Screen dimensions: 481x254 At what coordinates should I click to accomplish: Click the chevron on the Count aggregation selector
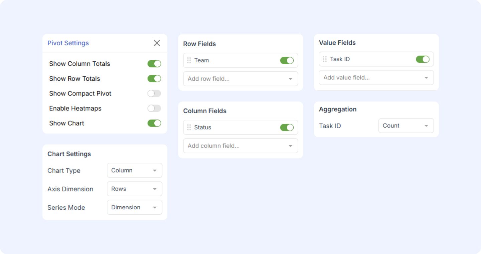point(426,125)
